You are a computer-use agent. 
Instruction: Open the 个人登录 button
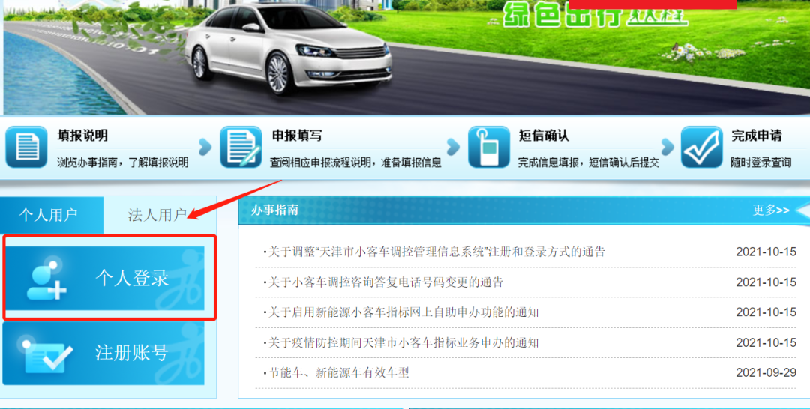105,279
